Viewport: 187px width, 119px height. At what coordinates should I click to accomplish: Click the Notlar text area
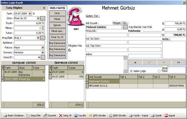click(x=174, y=50)
